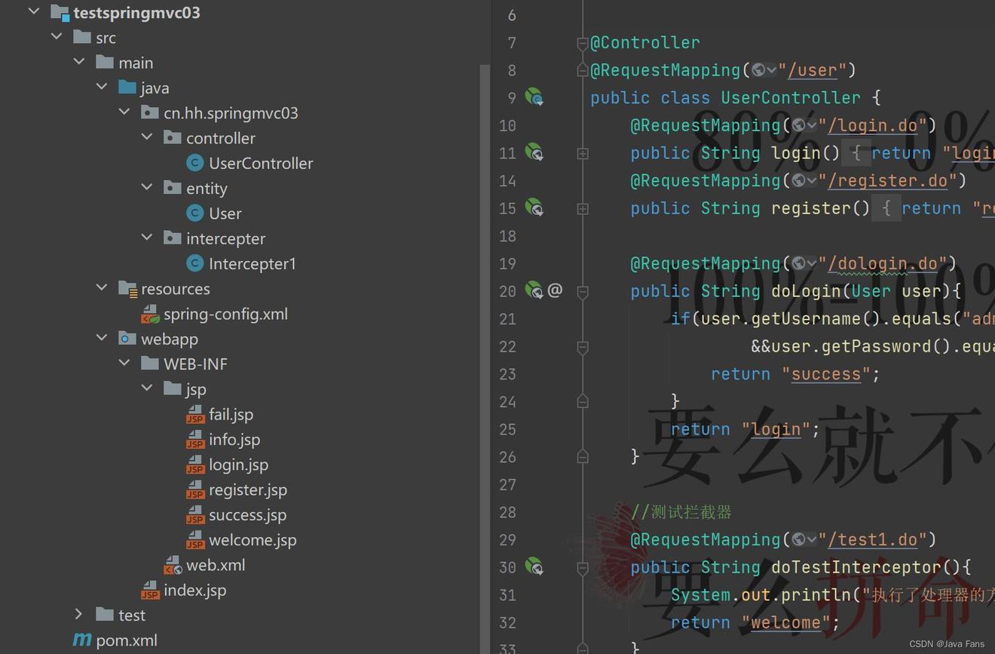This screenshot has width=995, height=654.
Task: Click the Spring bean gutter icon on line 9
Action: click(x=534, y=97)
